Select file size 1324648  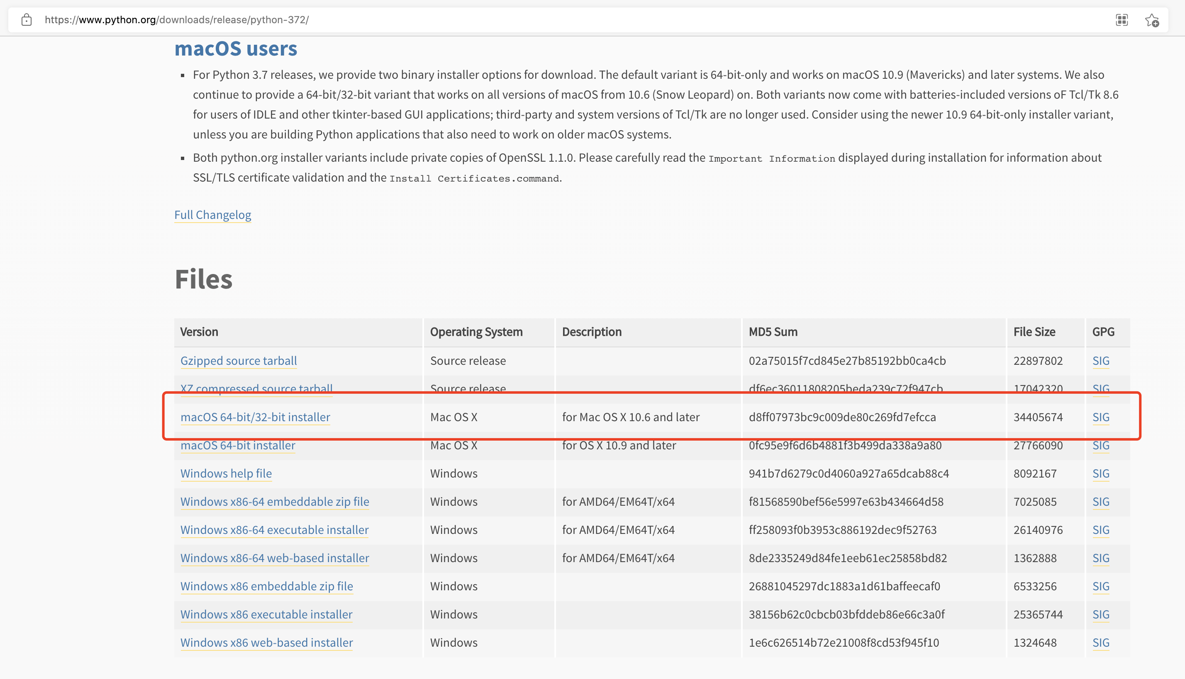point(1035,643)
